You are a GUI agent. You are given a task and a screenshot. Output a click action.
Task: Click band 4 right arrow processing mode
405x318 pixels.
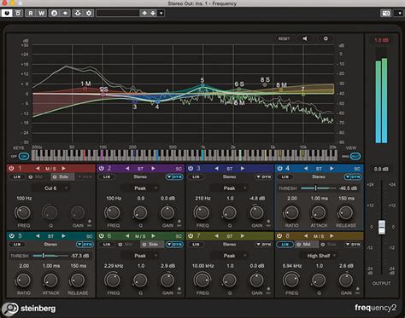pyautogui.click(x=332, y=169)
